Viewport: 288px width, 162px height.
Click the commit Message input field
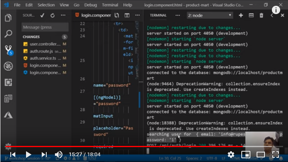coord(45,27)
